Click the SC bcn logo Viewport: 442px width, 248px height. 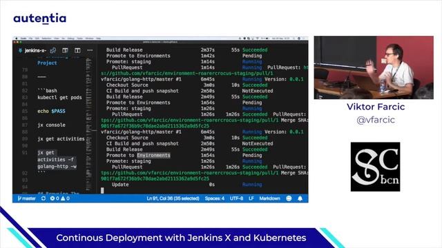pos(375,167)
